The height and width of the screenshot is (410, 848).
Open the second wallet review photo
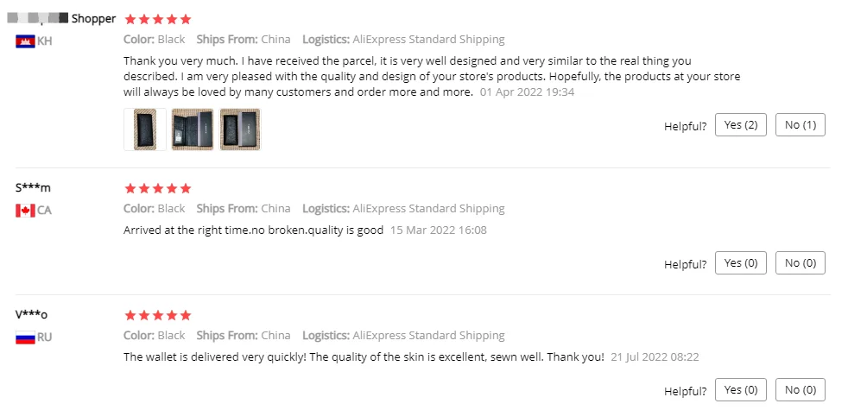click(x=192, y=129)
